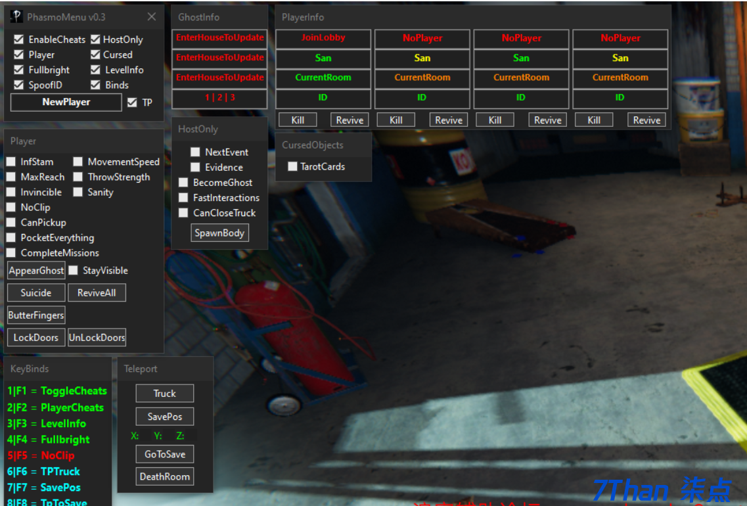Enable InfStam cheat
Image resolution: width=747 pixels, height=506 pixels.
pos(11,162)
